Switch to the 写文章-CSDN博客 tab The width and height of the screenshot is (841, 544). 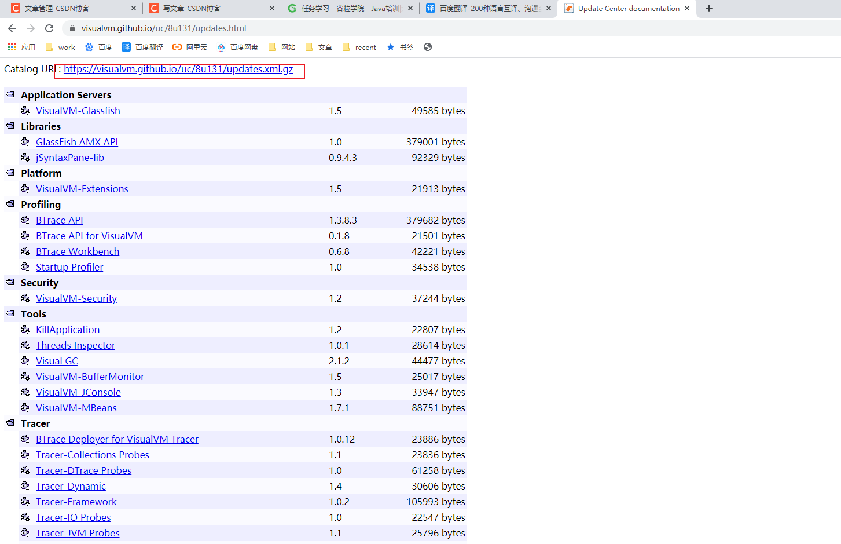pyautogui.click(x=211, y=9)
